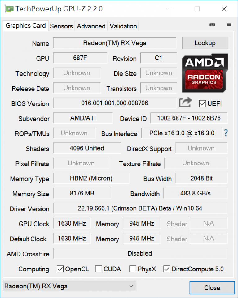Switch to the Sensors tab
The height and width of the screenshot is (298, 238).
pyautogui.click(x=61, y=26)
